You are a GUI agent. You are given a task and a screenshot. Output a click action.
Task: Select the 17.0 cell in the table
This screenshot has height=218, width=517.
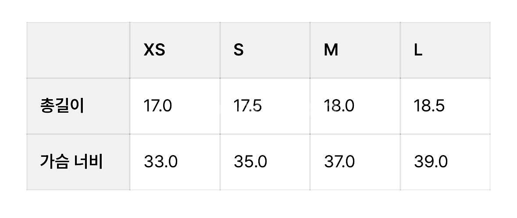point(158,106)
